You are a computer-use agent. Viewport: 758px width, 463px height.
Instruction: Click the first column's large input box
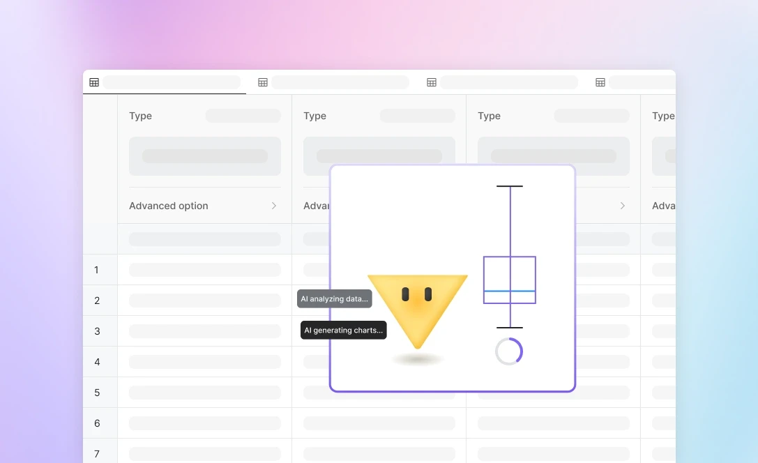click(x=204, y=156)
